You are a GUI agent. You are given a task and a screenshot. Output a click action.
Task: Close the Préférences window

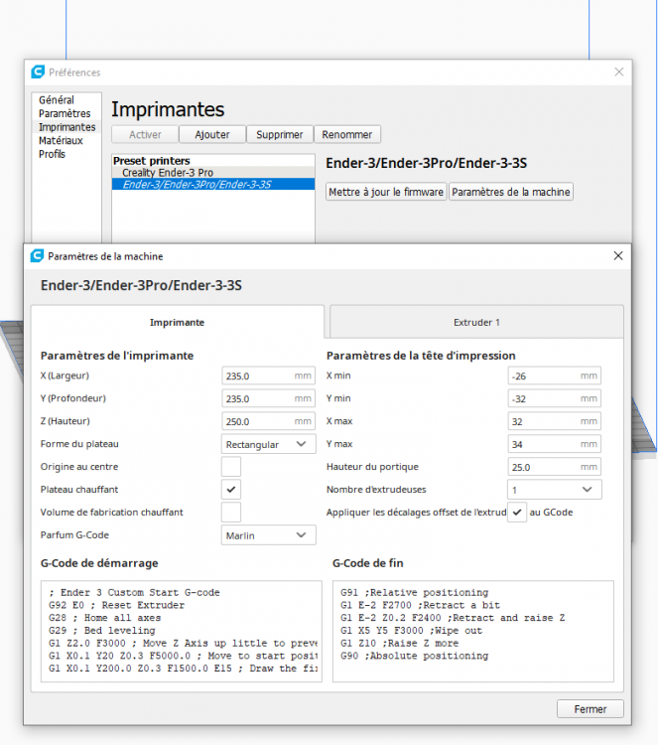point(619,72)
